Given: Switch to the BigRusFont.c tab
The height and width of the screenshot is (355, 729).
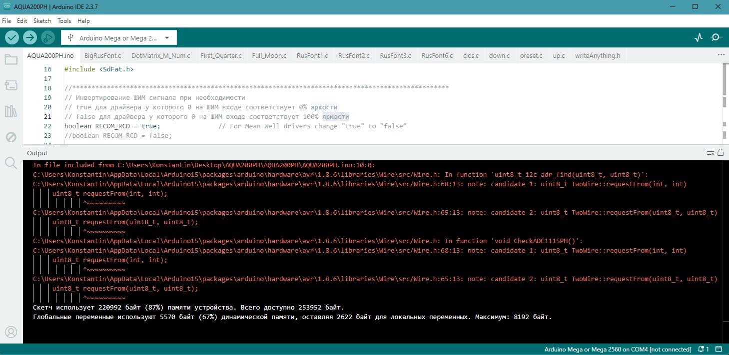Looking at the screenshot, I should click(102, 55).
